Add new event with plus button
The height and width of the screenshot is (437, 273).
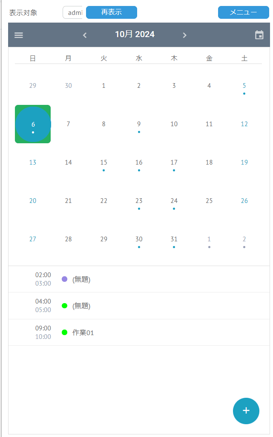click(x=246, y=411)
